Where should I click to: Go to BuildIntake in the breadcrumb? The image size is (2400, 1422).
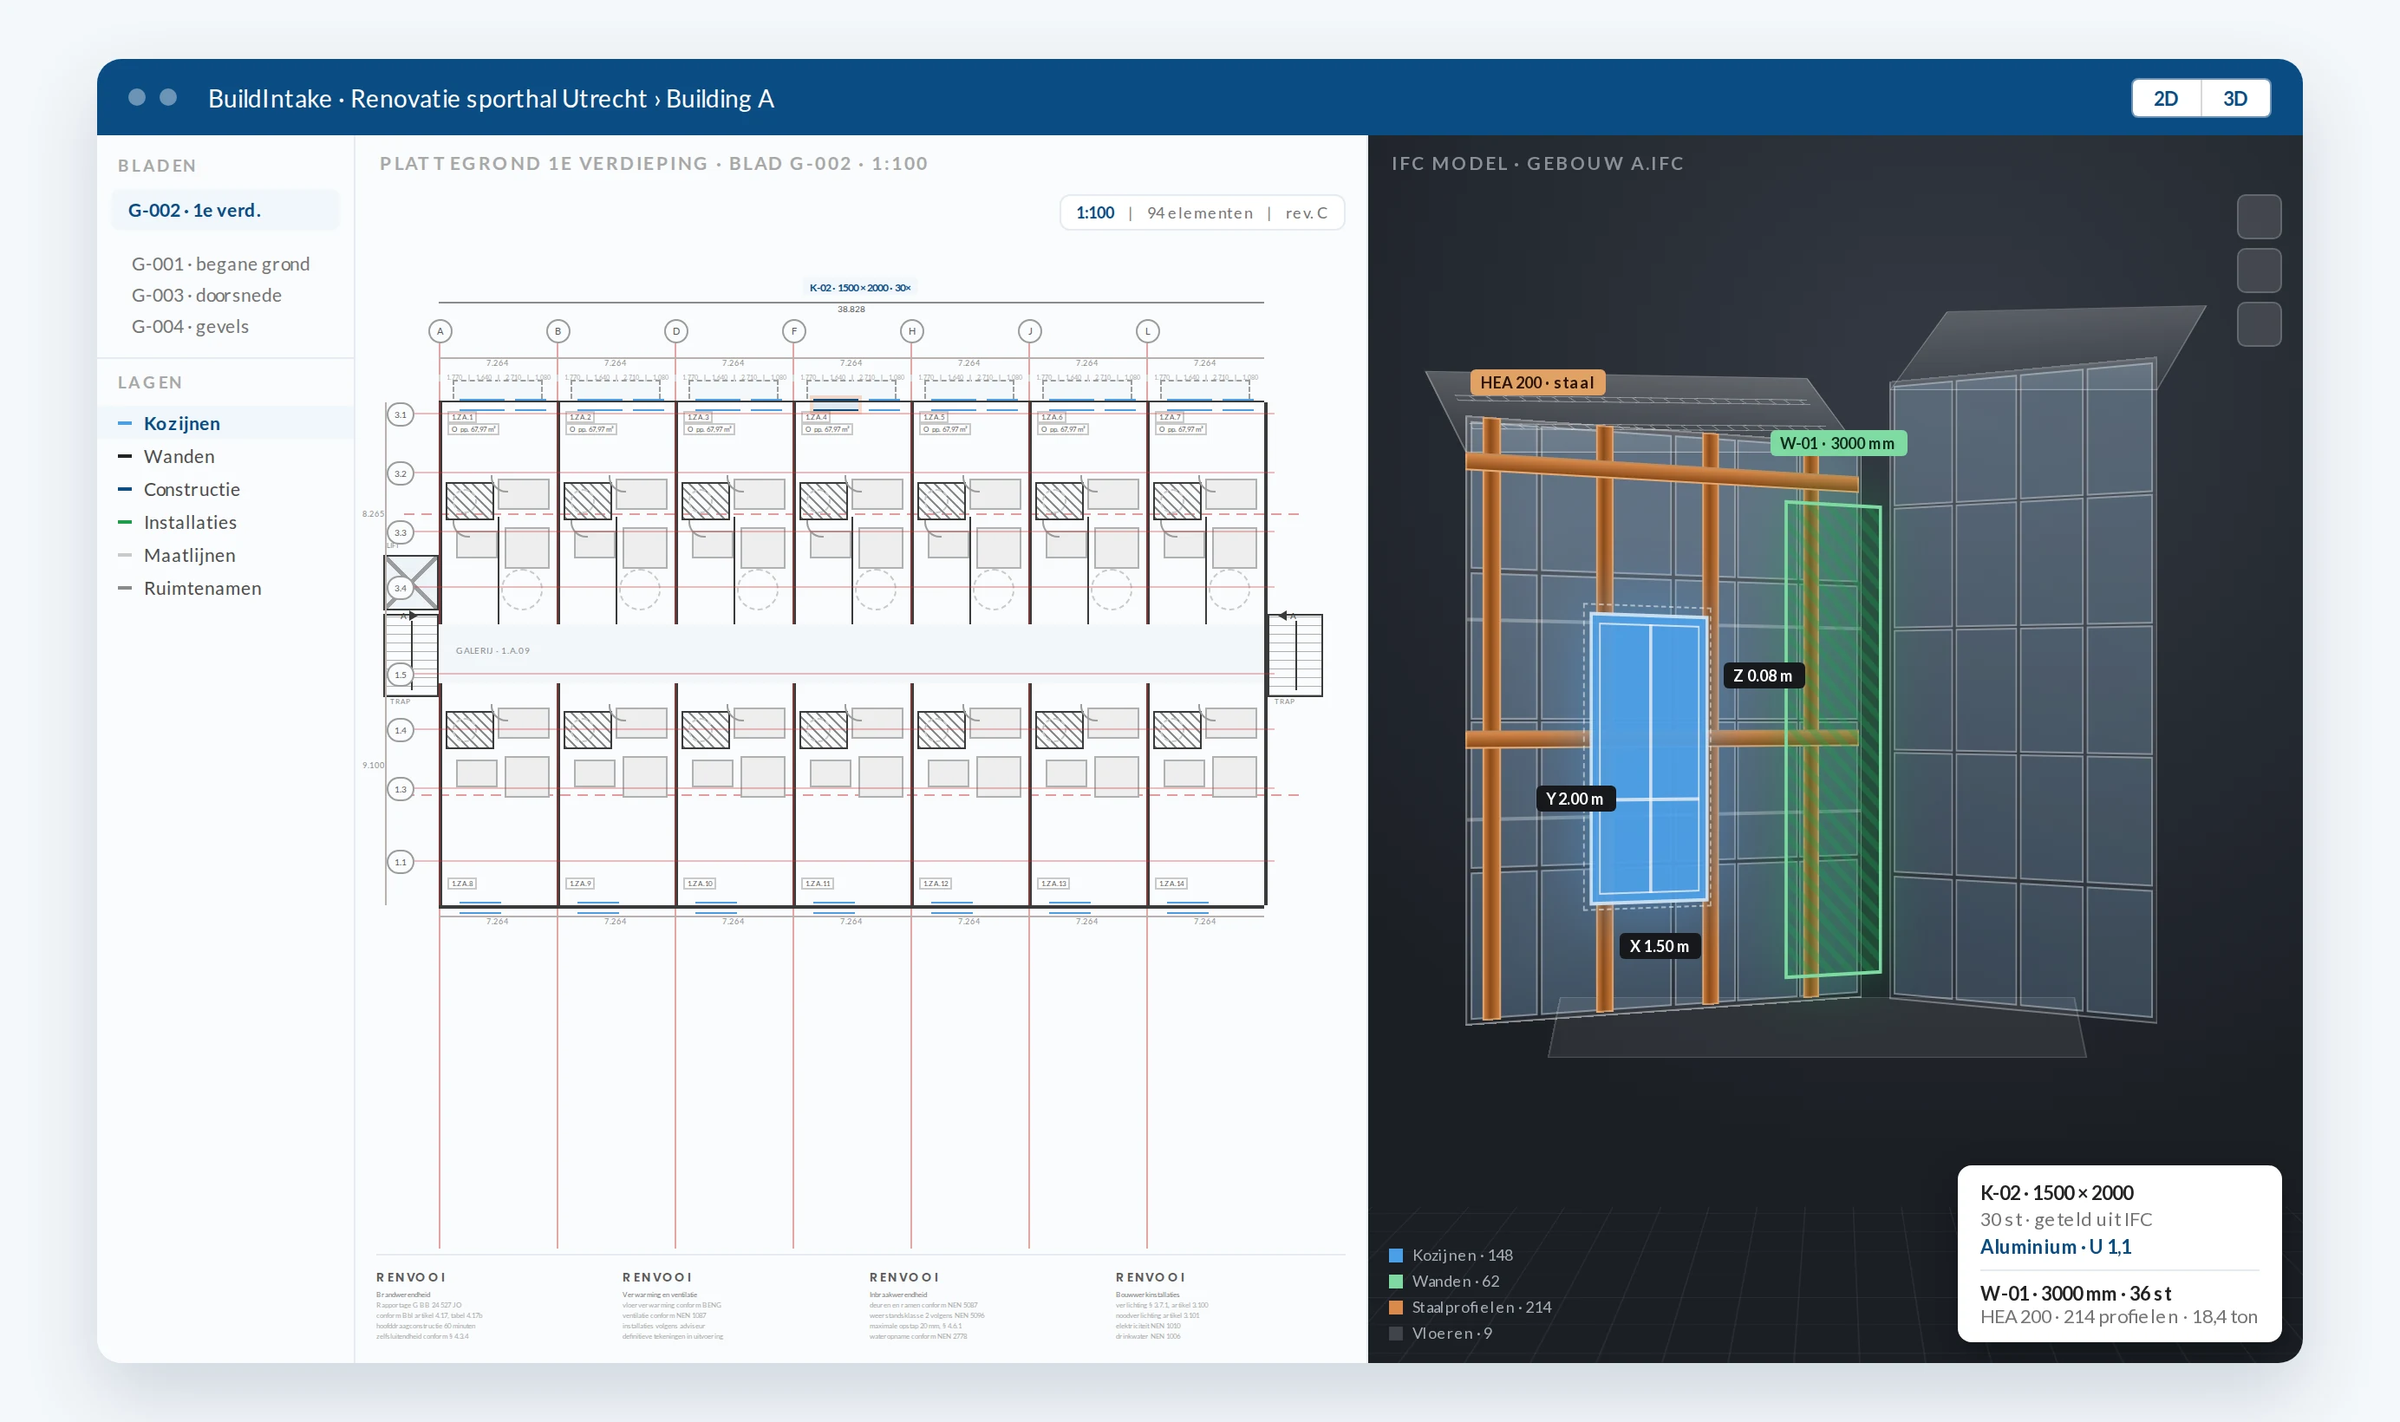[270, 99]
